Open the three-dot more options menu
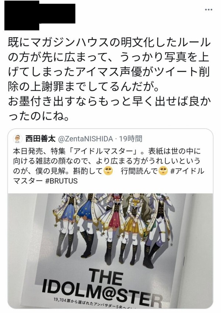Viewport: 221px width, 313px height. pos(208,10)
